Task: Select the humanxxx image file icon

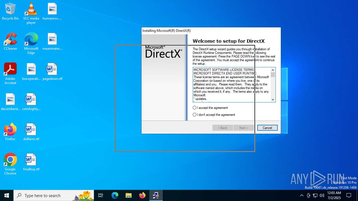Action: [x=52, y=12]
